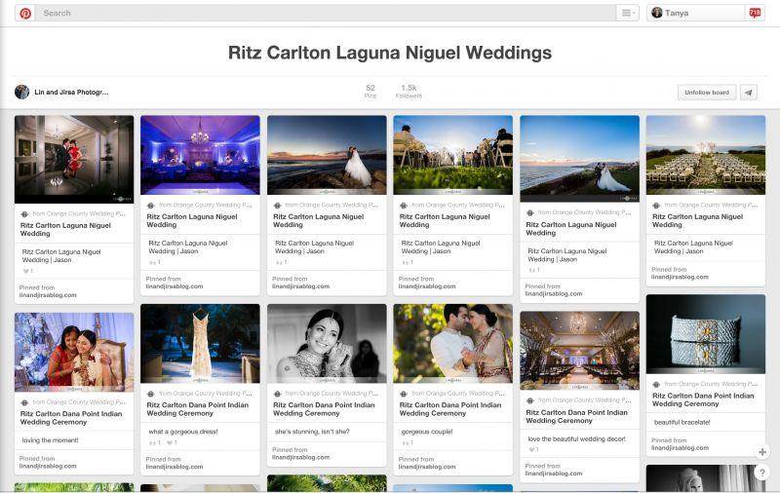Click linandjirsablog.com under bracelet pin
This screenshot has height=493, width=780.
tap(680, 448)
